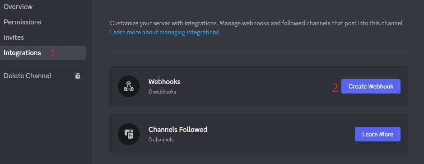Open the Overview settings page
The width and height of the screenshot is (424, 164).
[x=18, y=6]
